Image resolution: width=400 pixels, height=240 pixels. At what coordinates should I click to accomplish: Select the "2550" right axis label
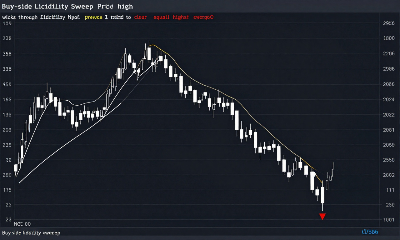pos(389,160)
